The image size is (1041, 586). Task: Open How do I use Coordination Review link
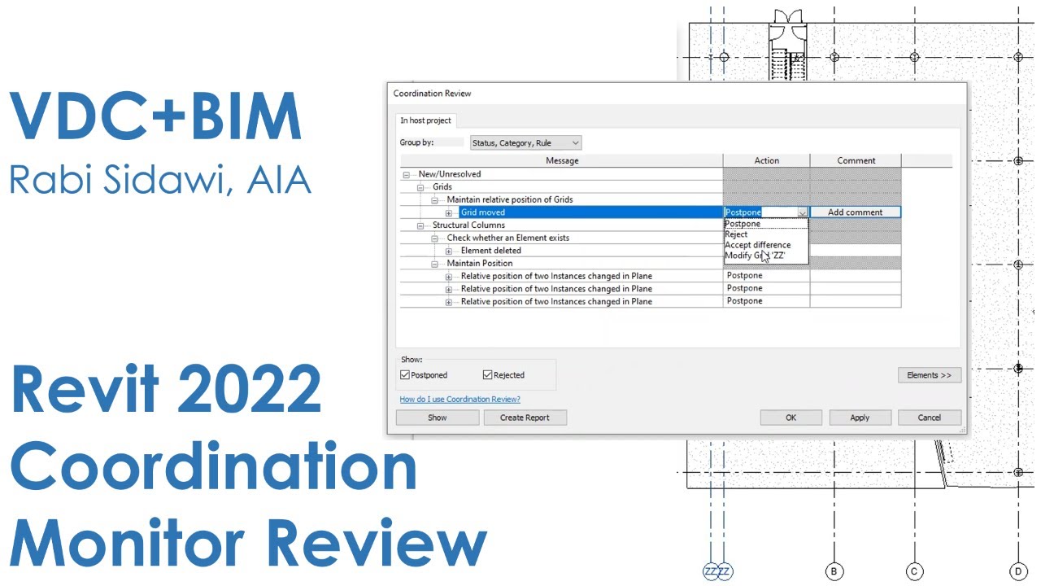click(460, 400)
